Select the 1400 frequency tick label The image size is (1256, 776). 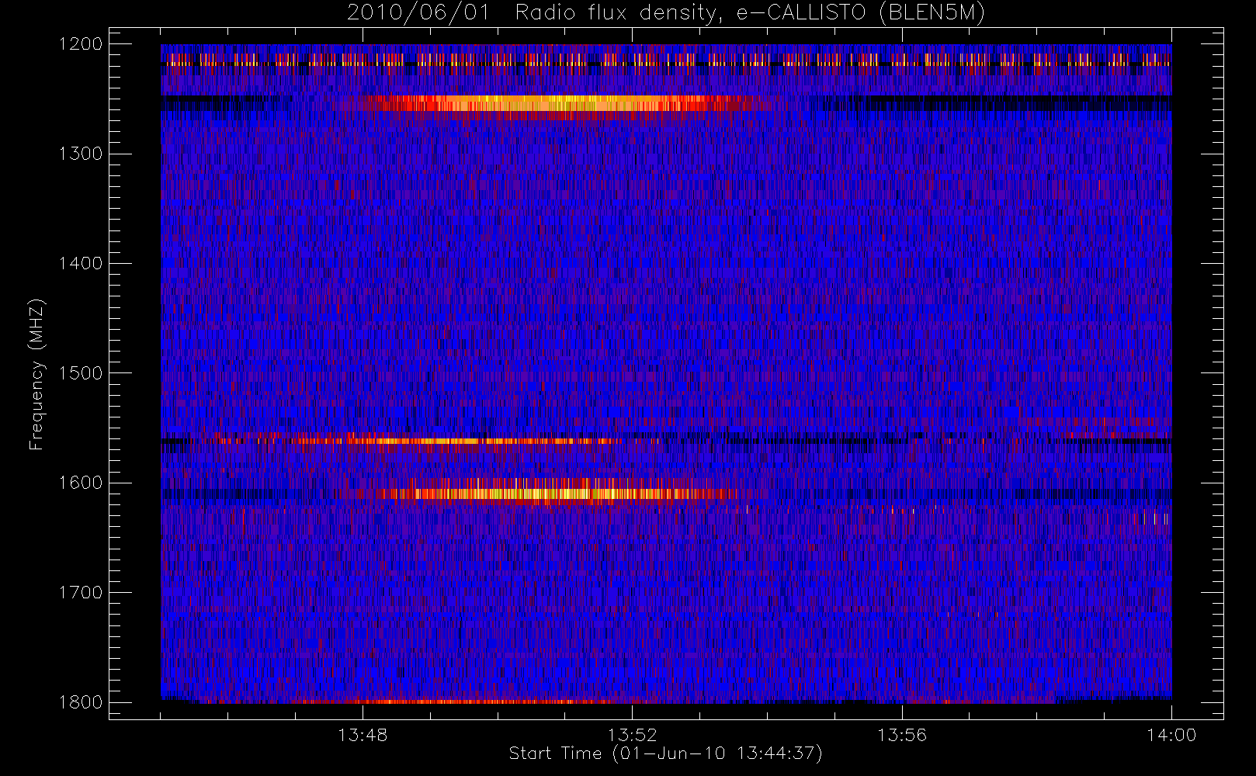(81, 264)
